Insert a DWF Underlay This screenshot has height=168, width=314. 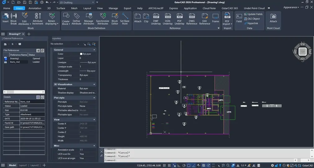click(x=156, y=19)
